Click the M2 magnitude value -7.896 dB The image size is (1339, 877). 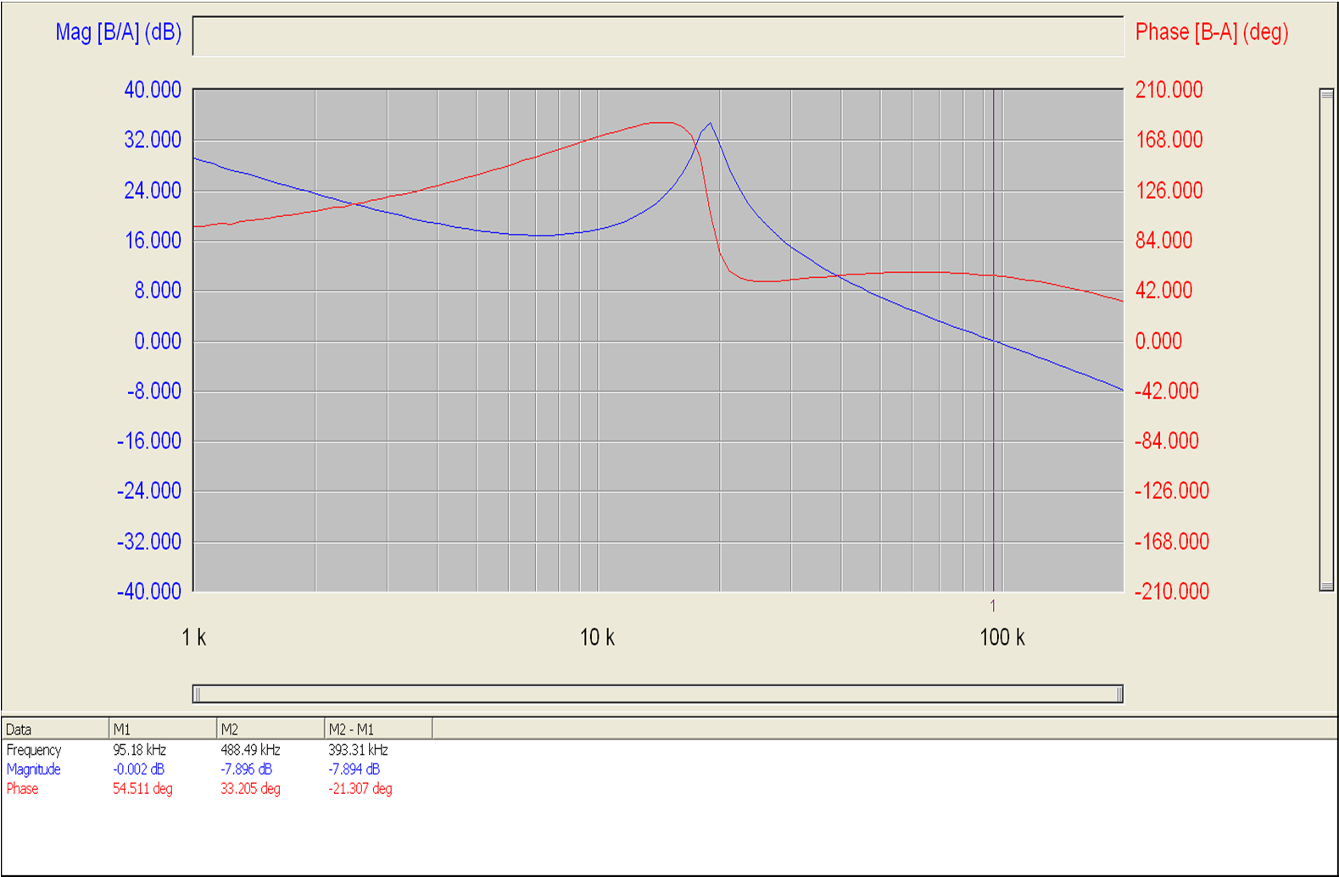coord(247,769)
